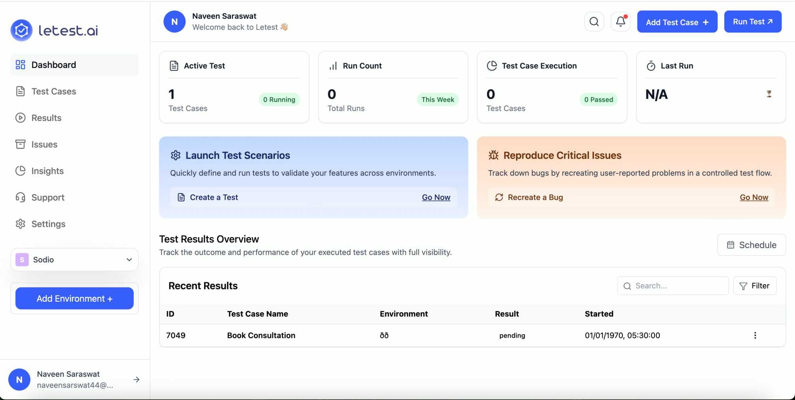The width and height of the screenshot is (795, 400).
Task: Navigate to Issues in sidebar
Action: pyautogui.click(x=44, y=144)
